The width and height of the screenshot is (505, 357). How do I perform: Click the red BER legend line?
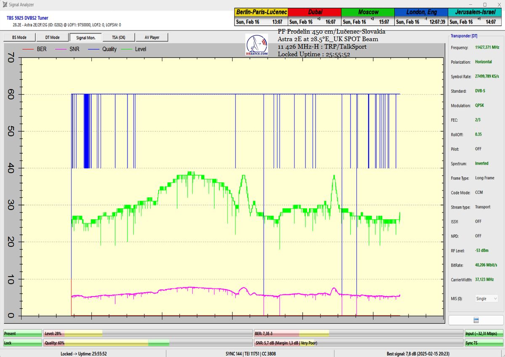[x=28, y=49]
